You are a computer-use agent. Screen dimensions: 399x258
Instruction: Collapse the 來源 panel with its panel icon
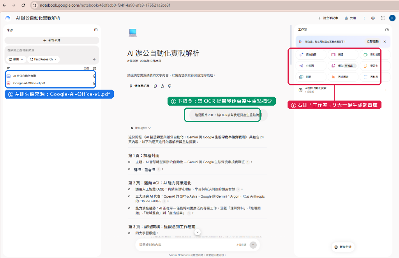pyautogui.click(x=96, y=30)
